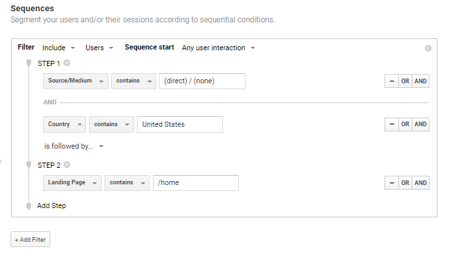Add an AND condition to the Landing Page row

pyautogui.click(x=421, y=183)
